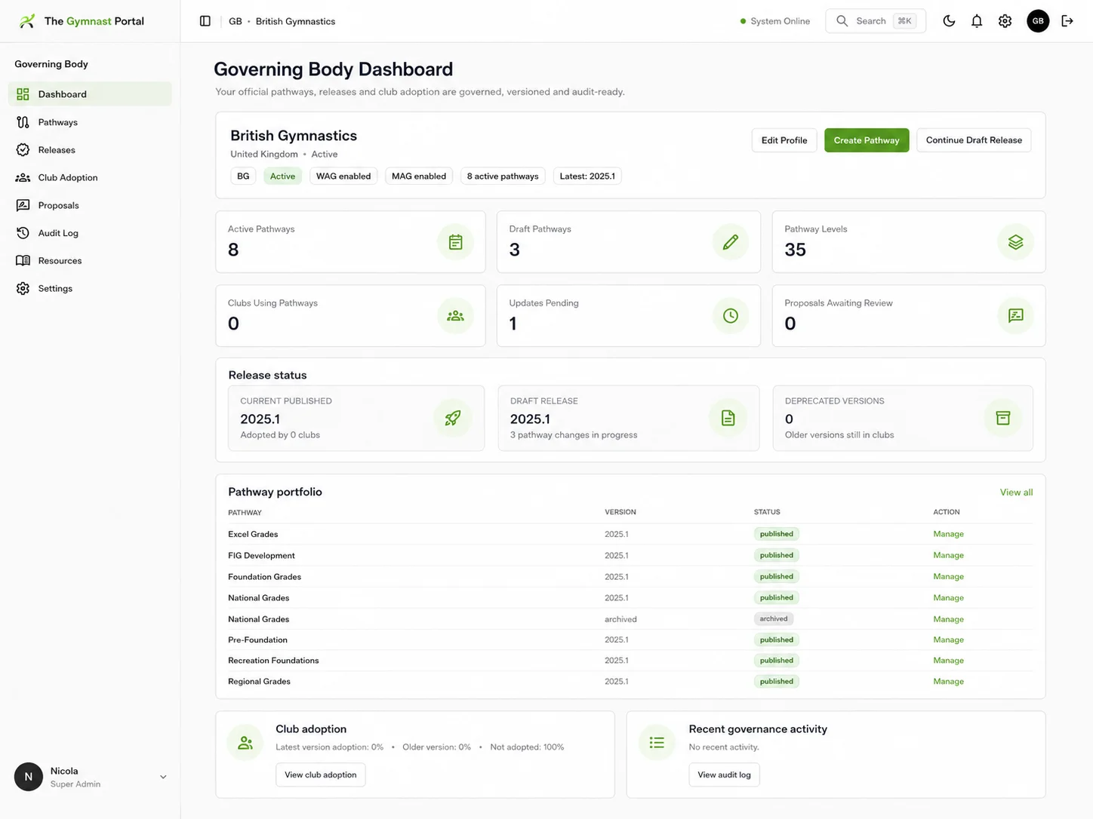This screenshot has height=819, width=1093.
Task: Manage the Foundation Grades pathway
Action: [948, 576]
